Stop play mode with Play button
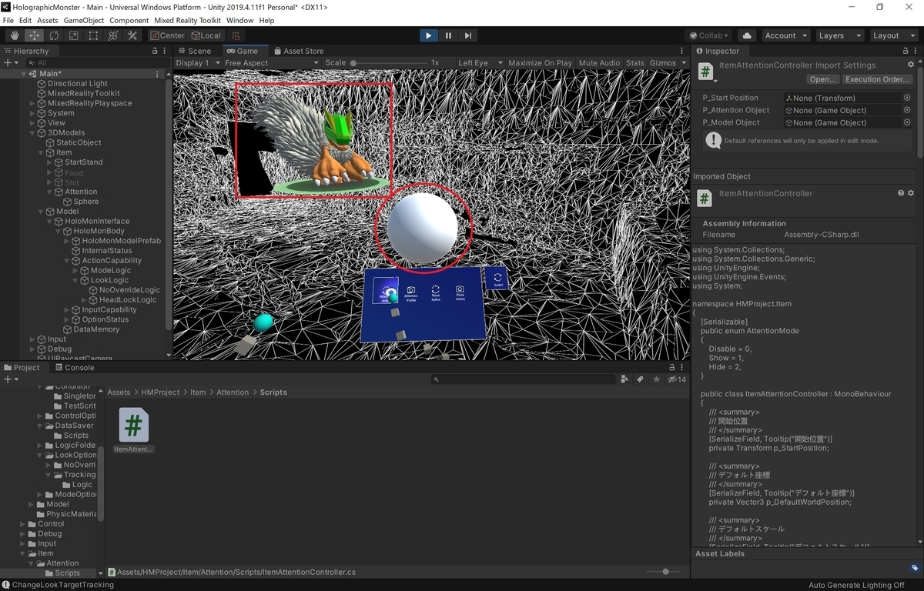 tap(429, 35)
